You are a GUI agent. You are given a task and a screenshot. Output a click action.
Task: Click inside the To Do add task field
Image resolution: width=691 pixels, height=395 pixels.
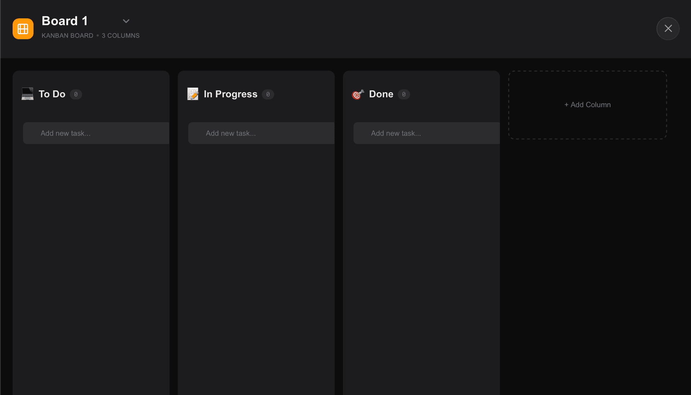[x=96, y=133]
